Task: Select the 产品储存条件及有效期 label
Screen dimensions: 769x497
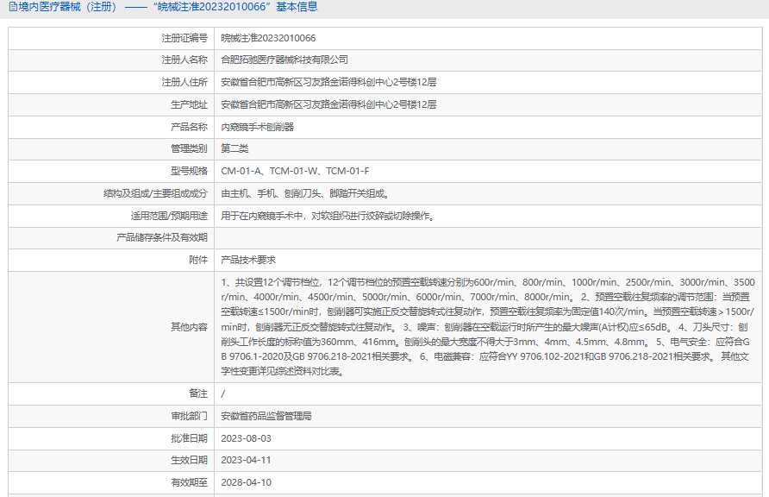Action: coord(162,237)
